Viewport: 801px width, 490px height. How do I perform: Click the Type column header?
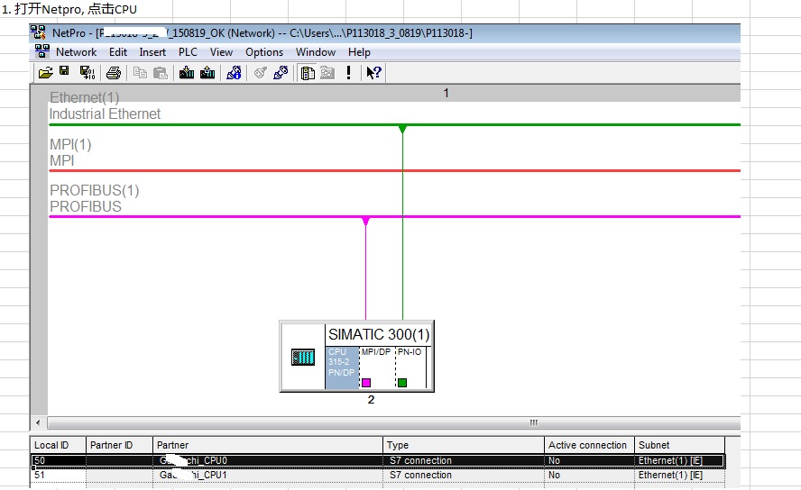click(x=464, y=445)
